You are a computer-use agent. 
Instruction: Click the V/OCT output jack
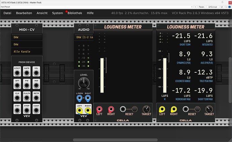pos(17,73)
